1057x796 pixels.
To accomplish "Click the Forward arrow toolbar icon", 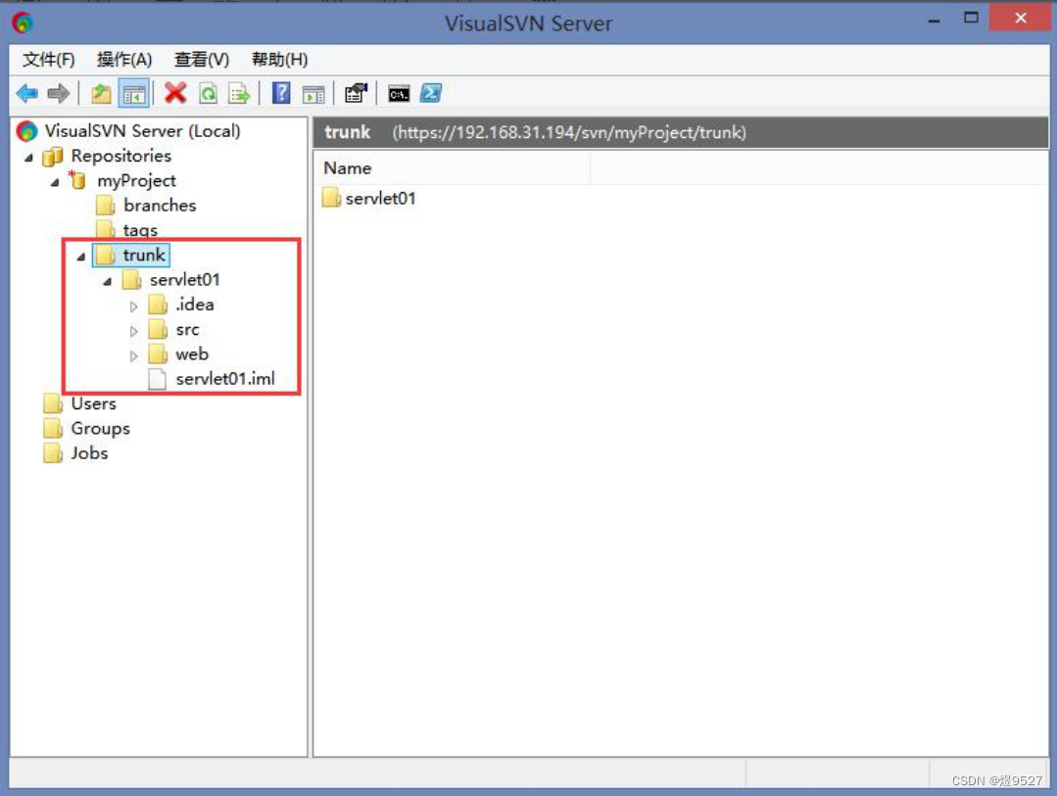I will click(59, 93).
